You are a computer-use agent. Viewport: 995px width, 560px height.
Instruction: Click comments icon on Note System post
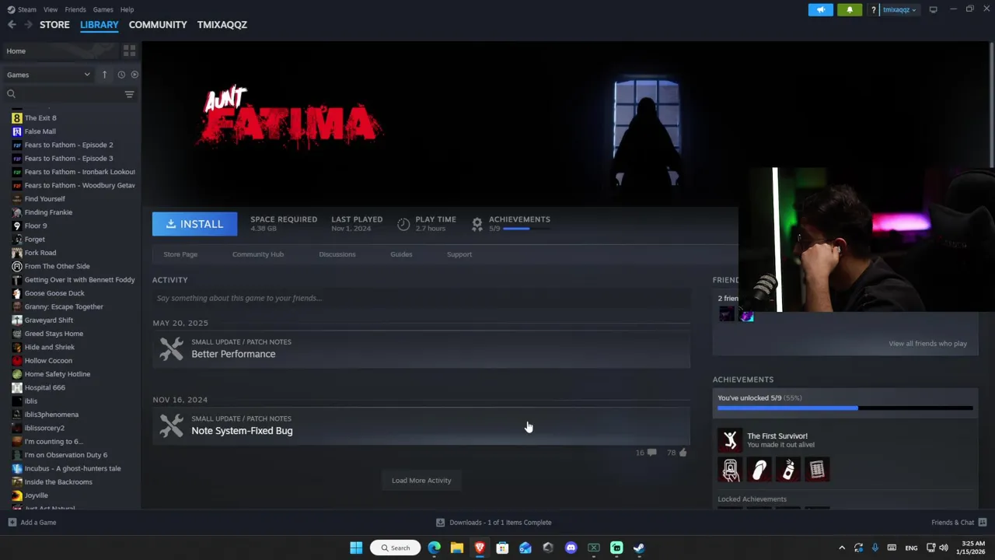[x=651, y=453]
